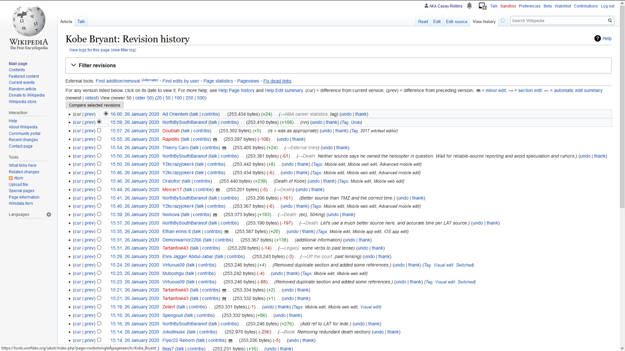Open the notices tray icon
The width and height of the screenshot is (625, 351).
(482, 6)
